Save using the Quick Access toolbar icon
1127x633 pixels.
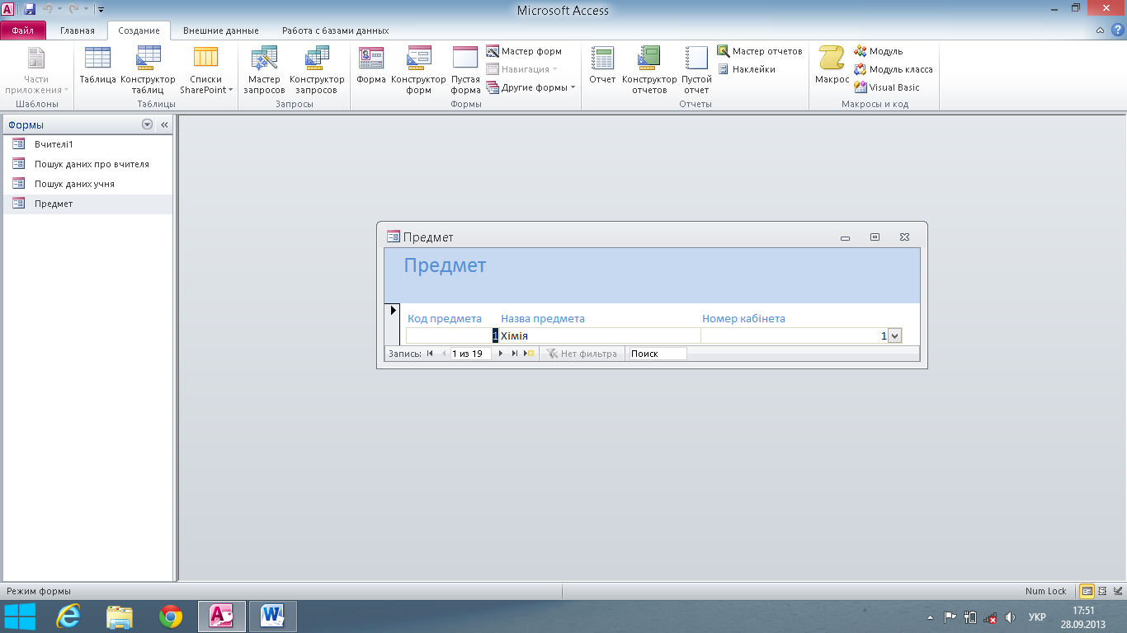(x=30, y=10)
